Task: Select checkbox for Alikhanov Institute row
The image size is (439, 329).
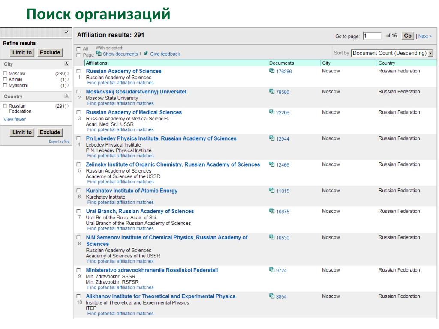Action: point(79,296)
